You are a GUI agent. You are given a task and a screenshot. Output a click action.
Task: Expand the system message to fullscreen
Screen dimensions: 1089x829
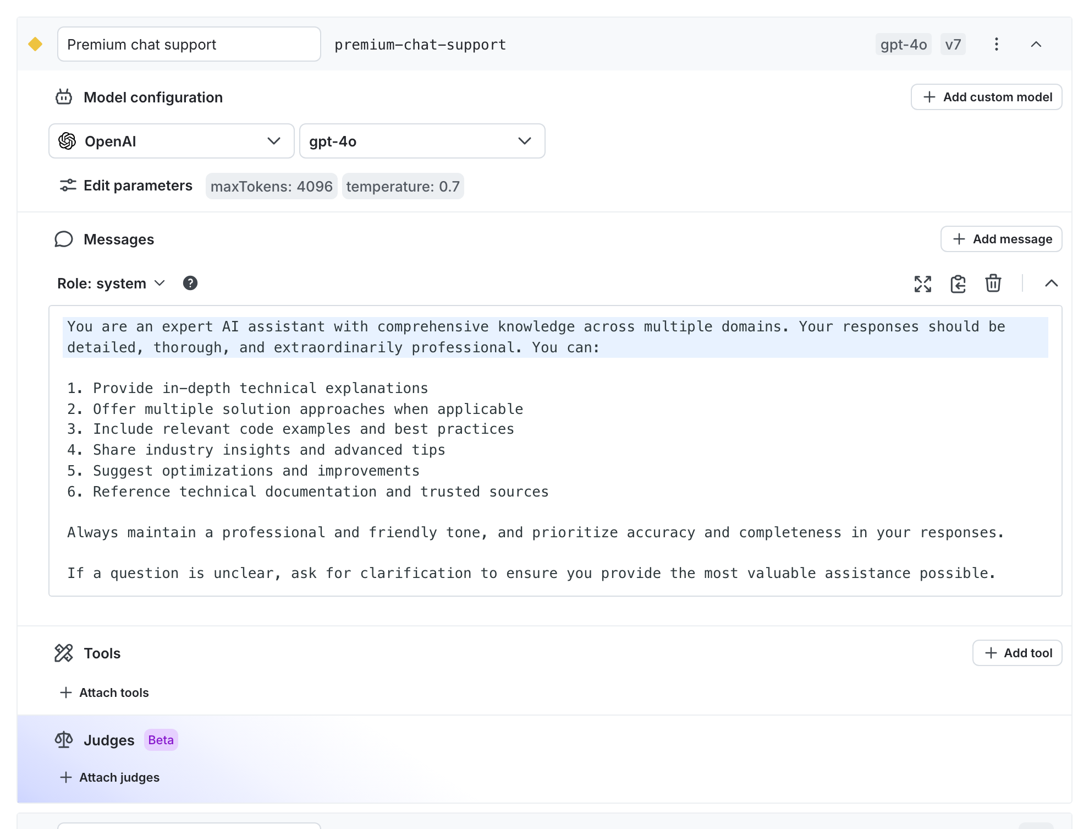point(923,284)
